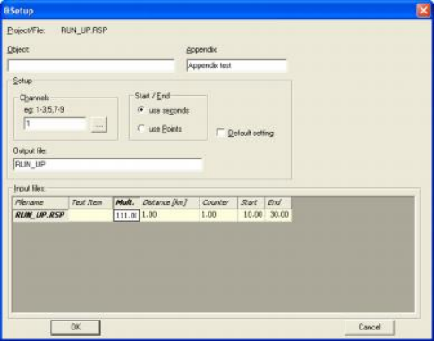Click the End cell showing 30.00
Image resolution: width=434 pixels, height=342 pixels.
tap(278, 215)
